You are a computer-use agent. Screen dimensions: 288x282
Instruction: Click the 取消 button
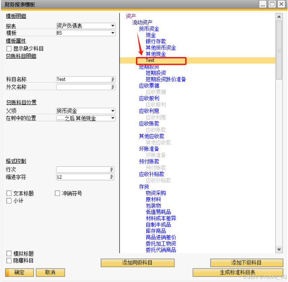(50, 273)
